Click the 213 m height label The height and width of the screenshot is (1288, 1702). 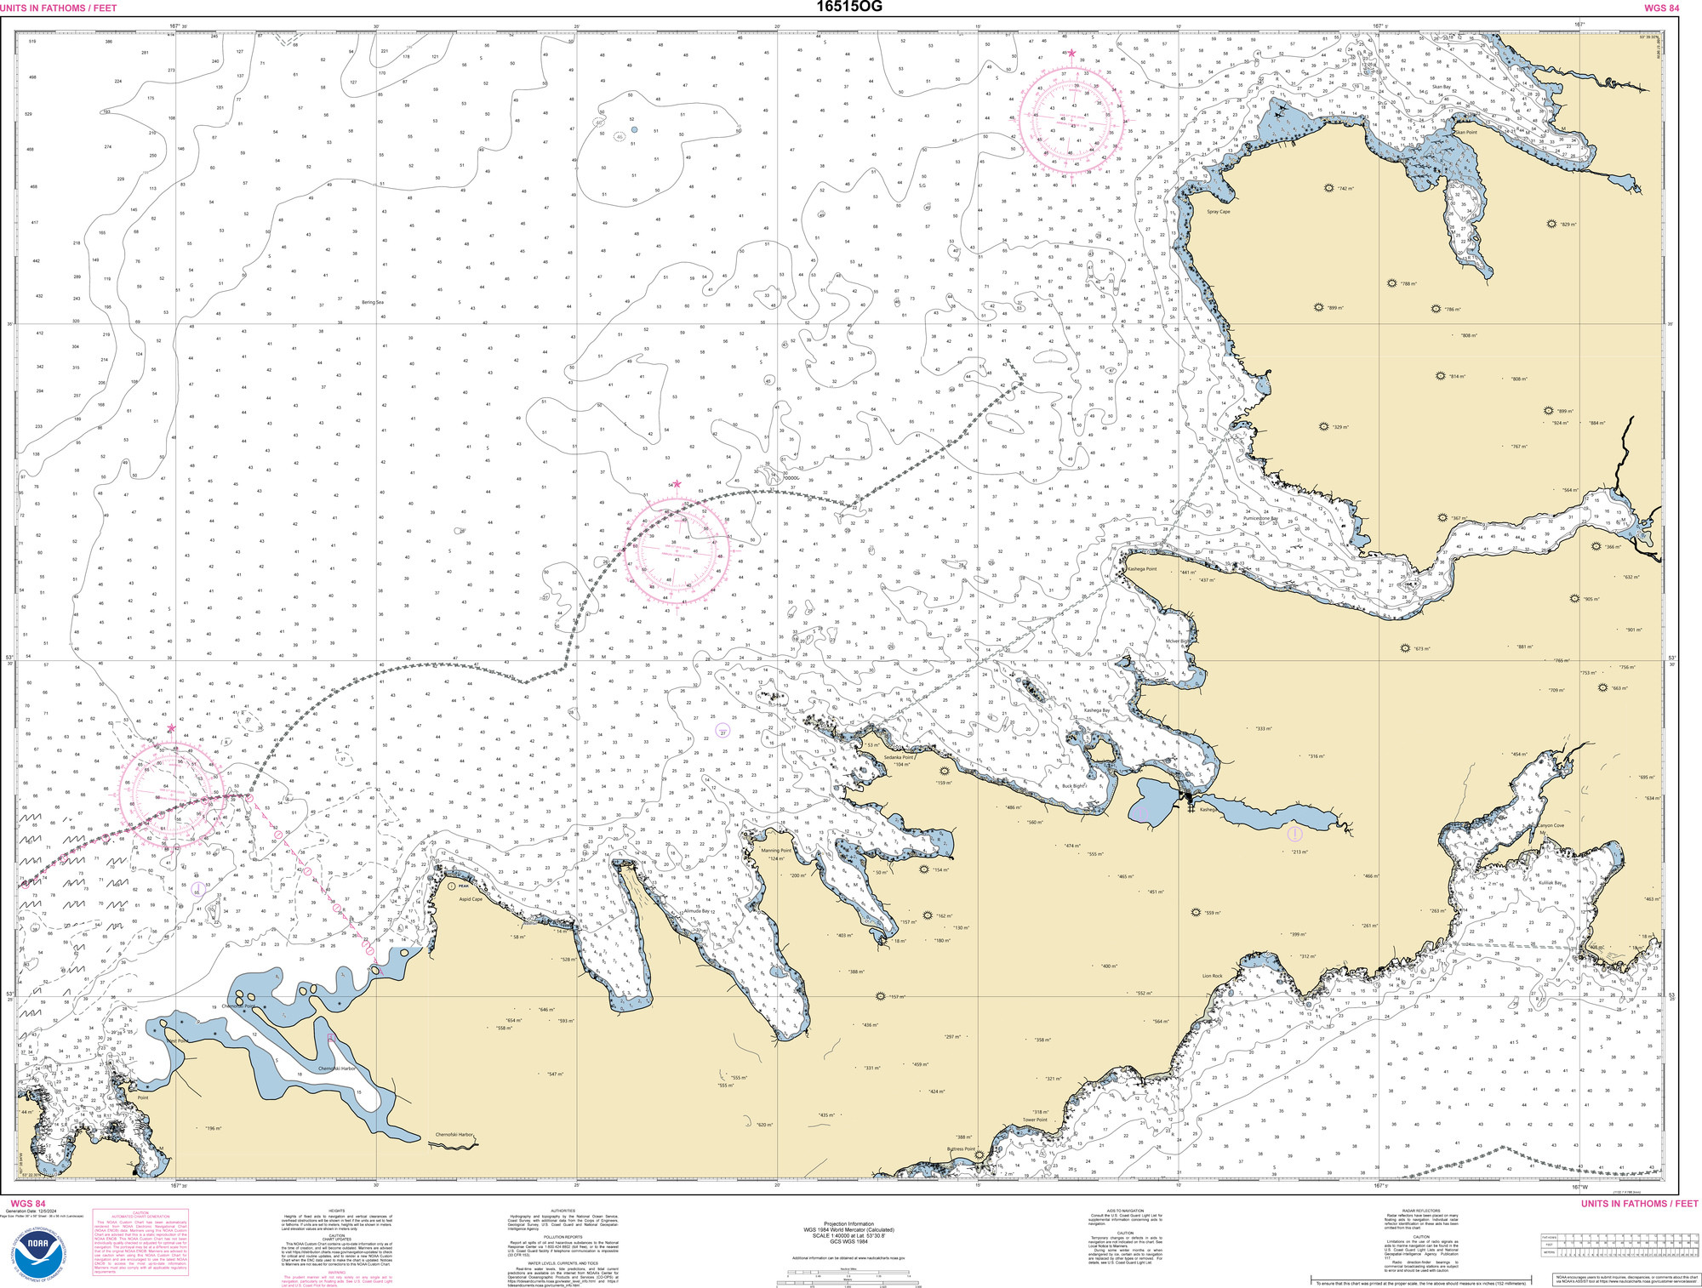pos(1299,852)
